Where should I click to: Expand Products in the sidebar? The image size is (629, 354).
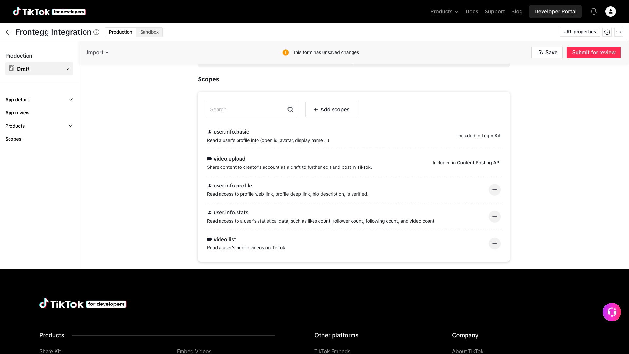pos(39,126)
